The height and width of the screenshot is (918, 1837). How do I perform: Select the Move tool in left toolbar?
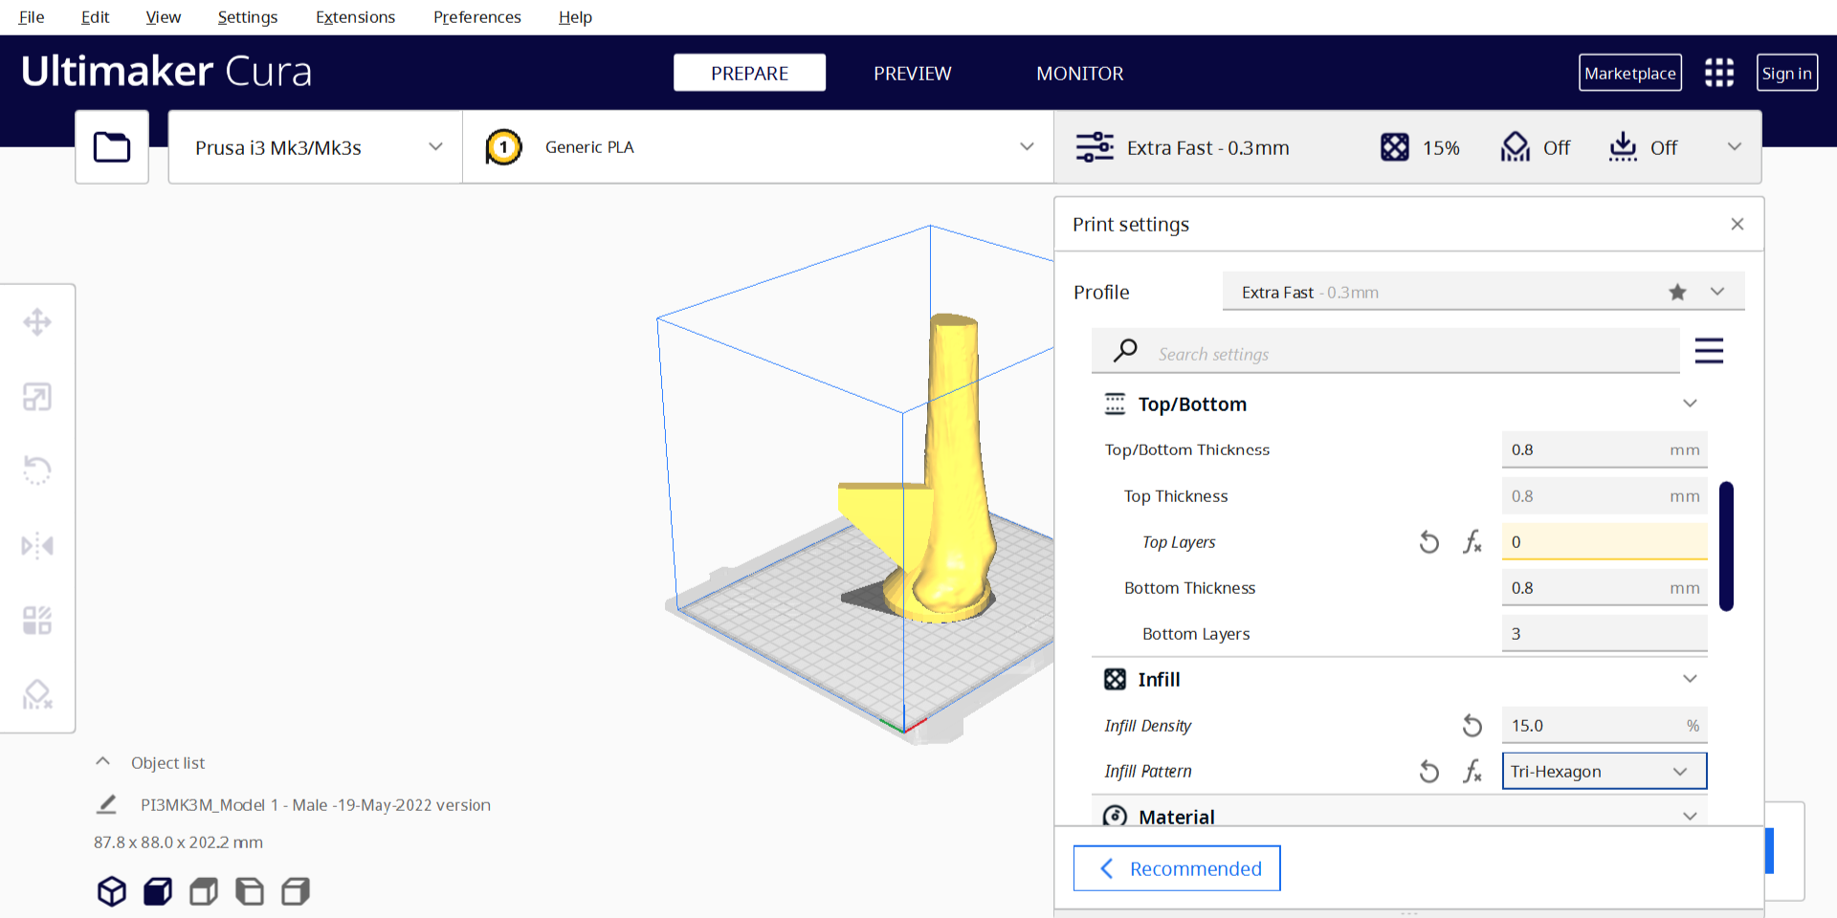[x=37, y=322]
